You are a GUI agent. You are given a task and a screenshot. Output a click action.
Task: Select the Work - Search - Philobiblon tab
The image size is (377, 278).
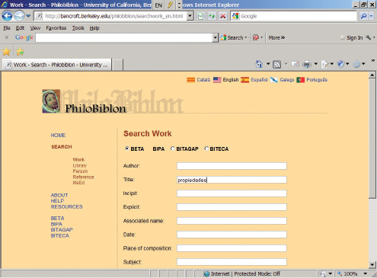pyautogui.click(x=57, y=65)
